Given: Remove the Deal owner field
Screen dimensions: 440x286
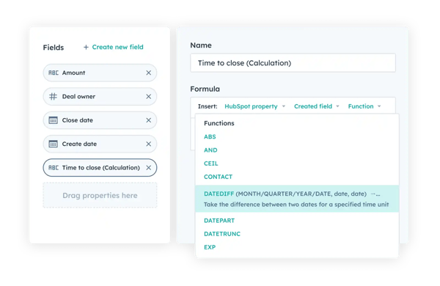Looking at the screenshot, I should [148, 97].
